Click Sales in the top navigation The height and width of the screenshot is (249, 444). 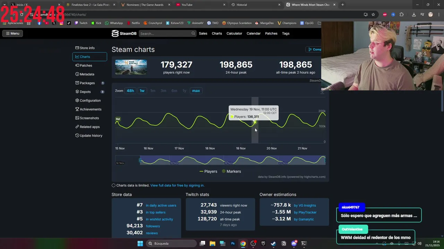pos(203,34)
